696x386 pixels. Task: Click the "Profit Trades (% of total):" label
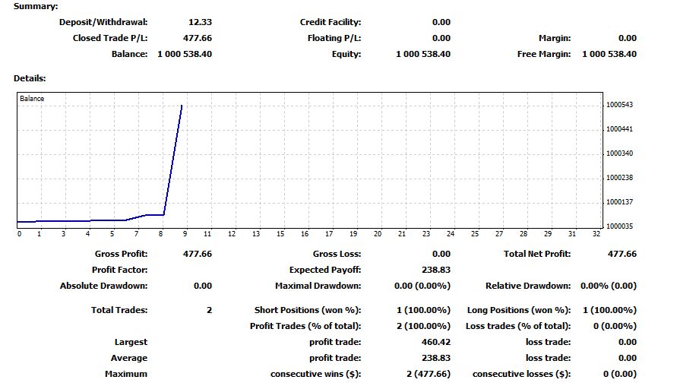tap(305, 326)
